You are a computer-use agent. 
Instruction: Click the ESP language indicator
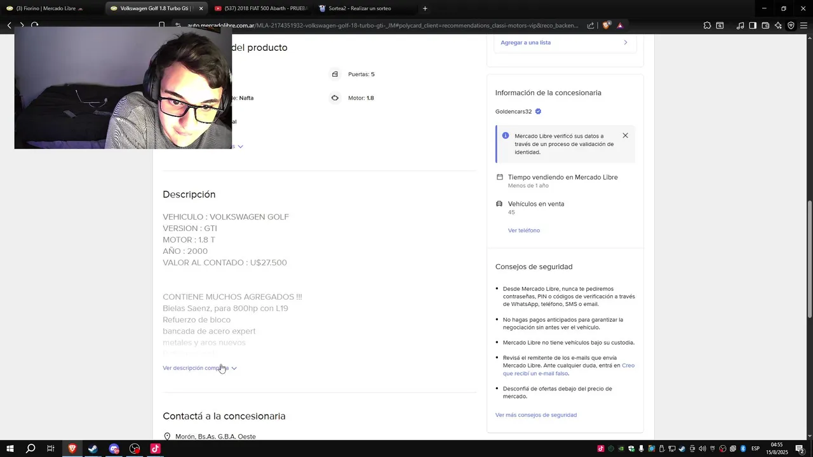point(755,449)
